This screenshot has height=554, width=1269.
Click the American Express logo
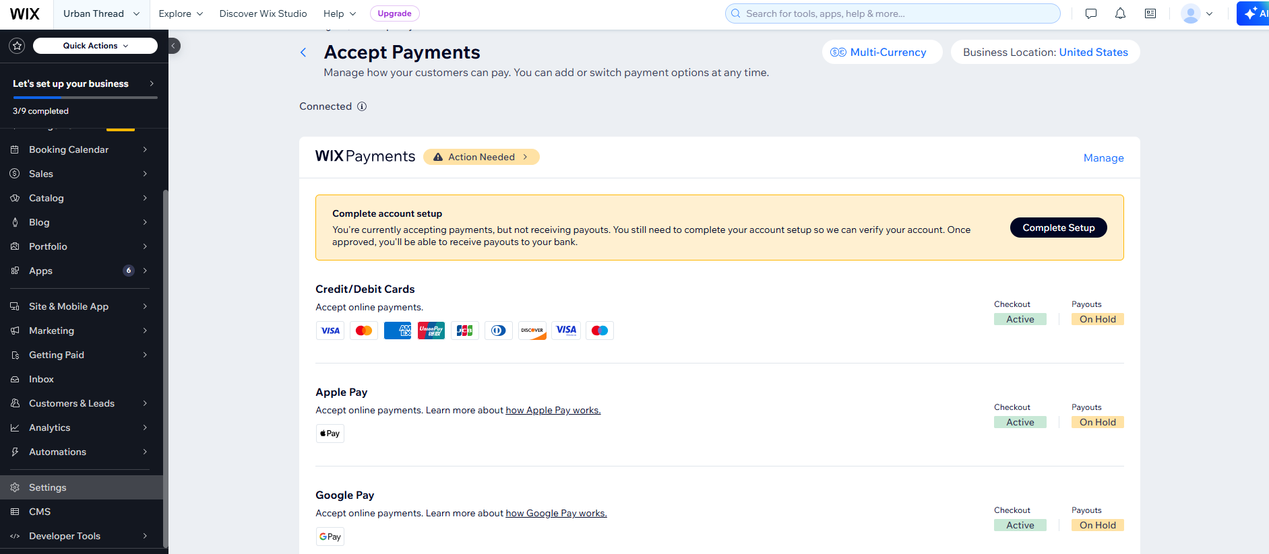pos(398,331)
